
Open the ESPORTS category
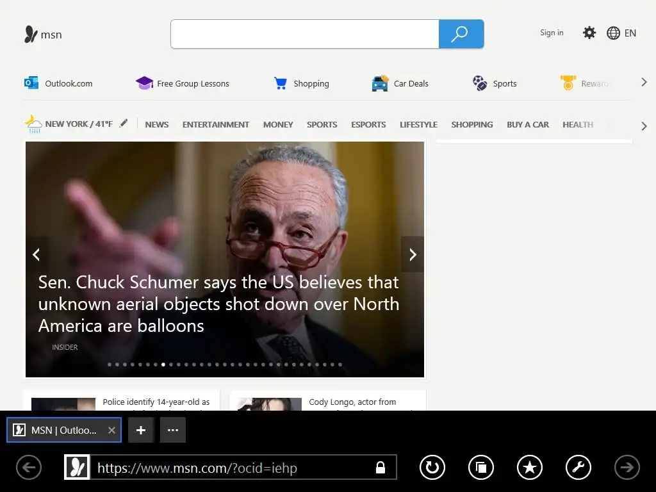368,125
